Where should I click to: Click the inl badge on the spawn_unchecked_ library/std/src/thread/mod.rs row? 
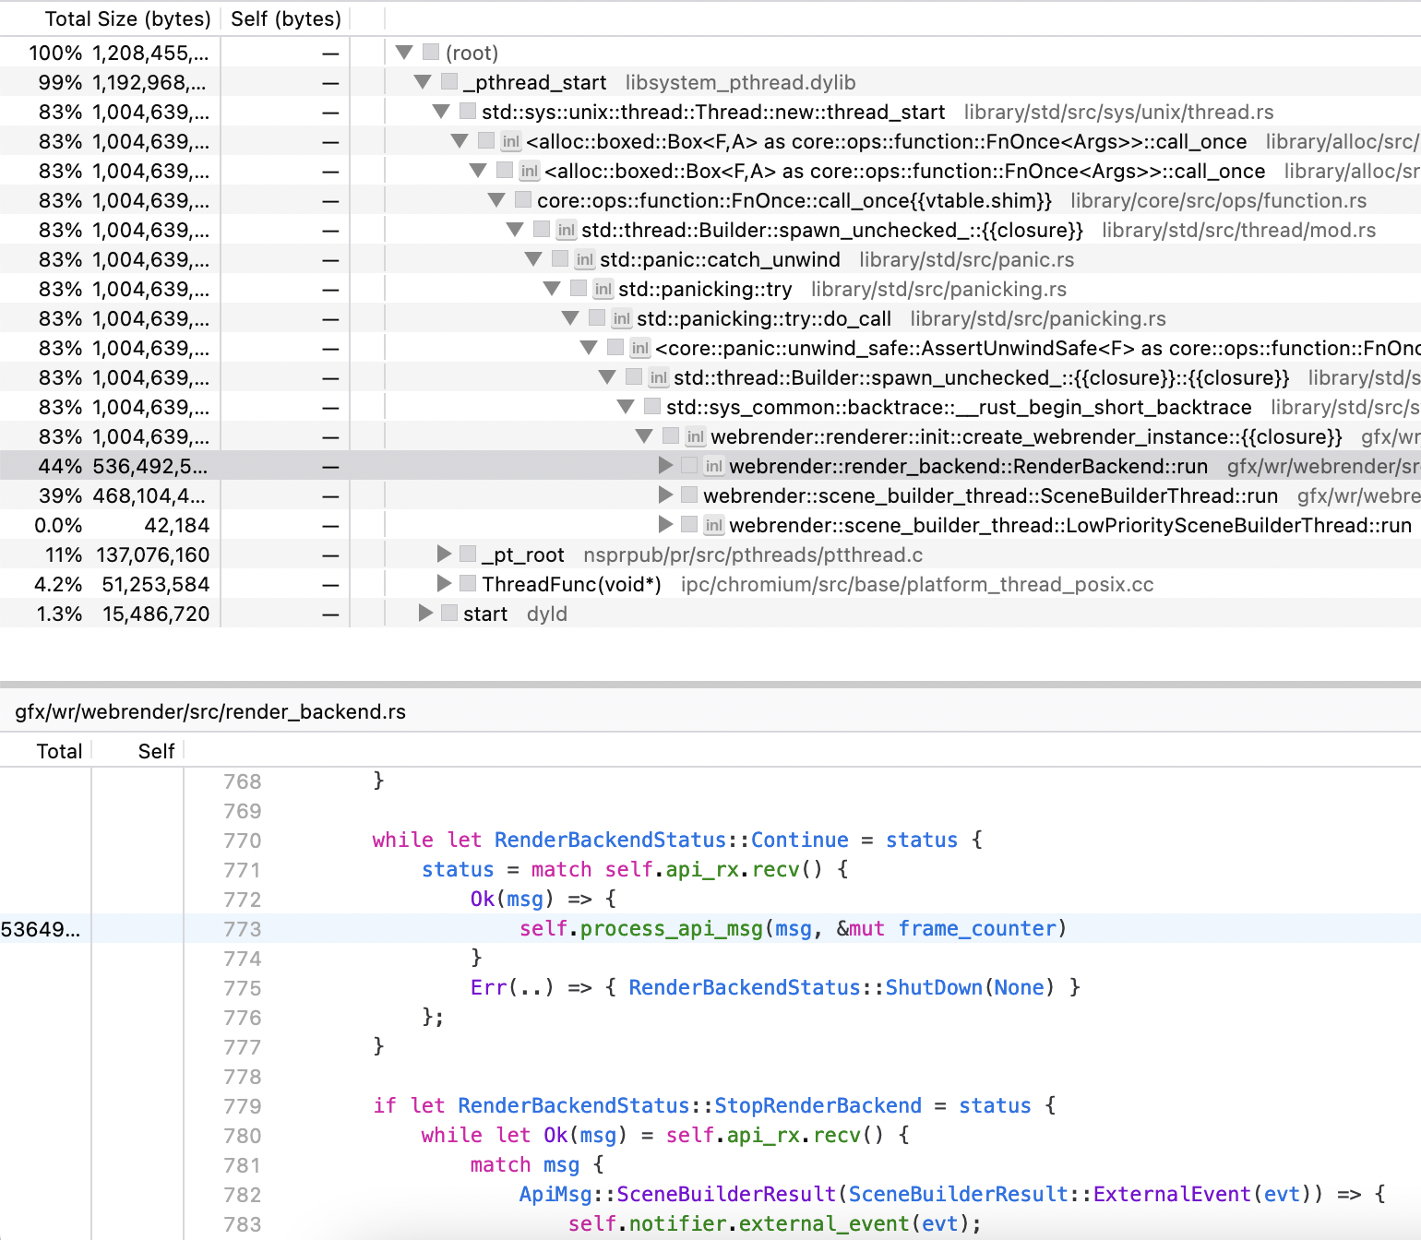click(x=566, y=231)
